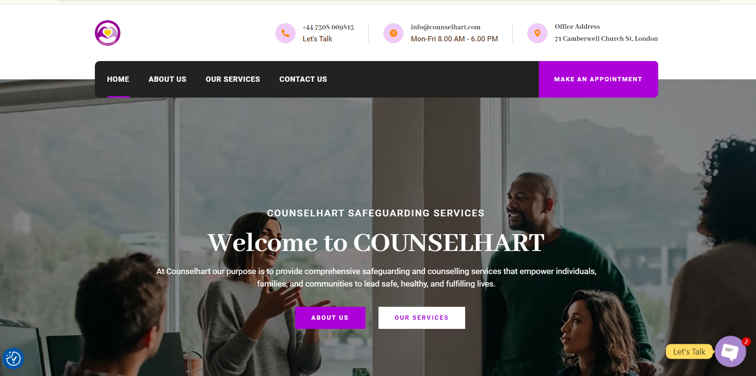Click the Welcome to COUNSELHART heading
Screen dimensions: 756x376
click(376, 242)
